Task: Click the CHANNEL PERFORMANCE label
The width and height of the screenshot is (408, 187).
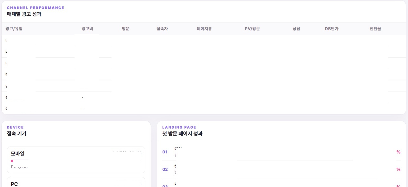Action: tap(35, 8)
